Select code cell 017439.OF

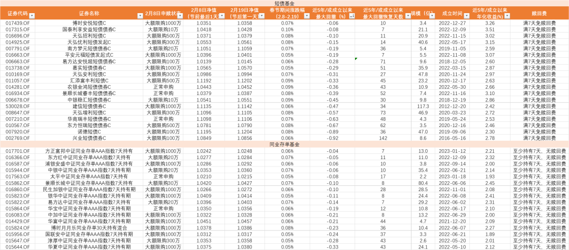click(x=17, y=23)
